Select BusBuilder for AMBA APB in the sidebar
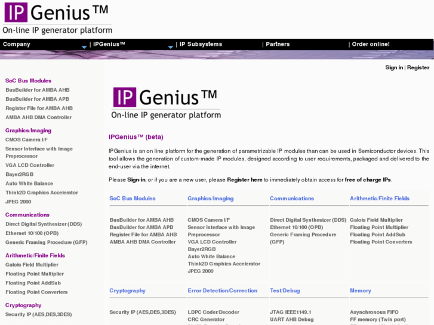Viewport: 434px width, 325px height. 38,99
